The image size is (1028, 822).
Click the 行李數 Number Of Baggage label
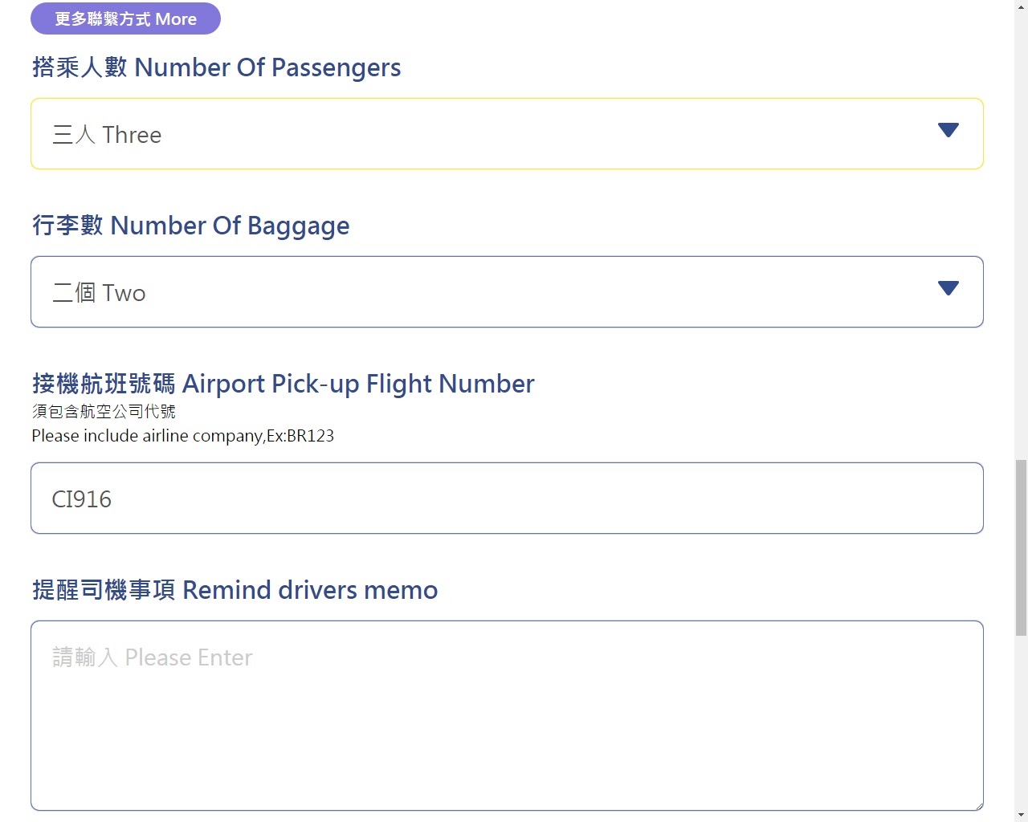coord(190,226)
